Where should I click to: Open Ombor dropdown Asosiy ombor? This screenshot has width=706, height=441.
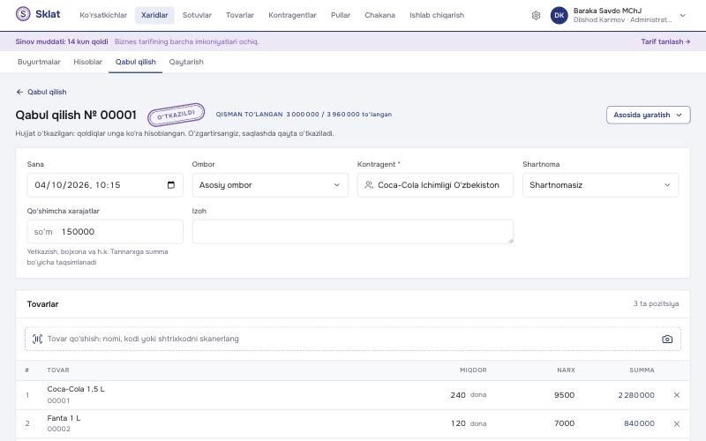coord(270,185)
